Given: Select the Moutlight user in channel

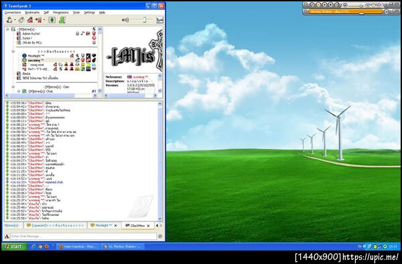Looking at the screenshot, I should click(x=36, y=55).
